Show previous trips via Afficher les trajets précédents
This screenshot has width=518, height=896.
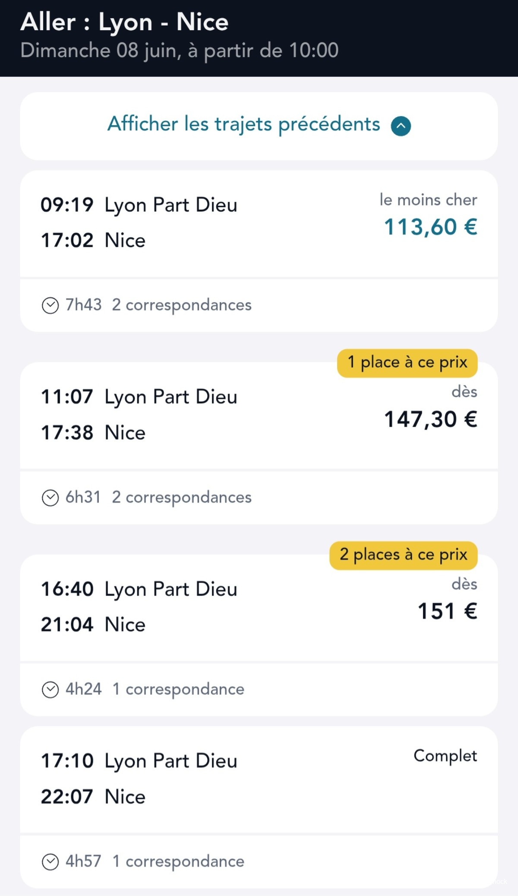tap(243, 124)
